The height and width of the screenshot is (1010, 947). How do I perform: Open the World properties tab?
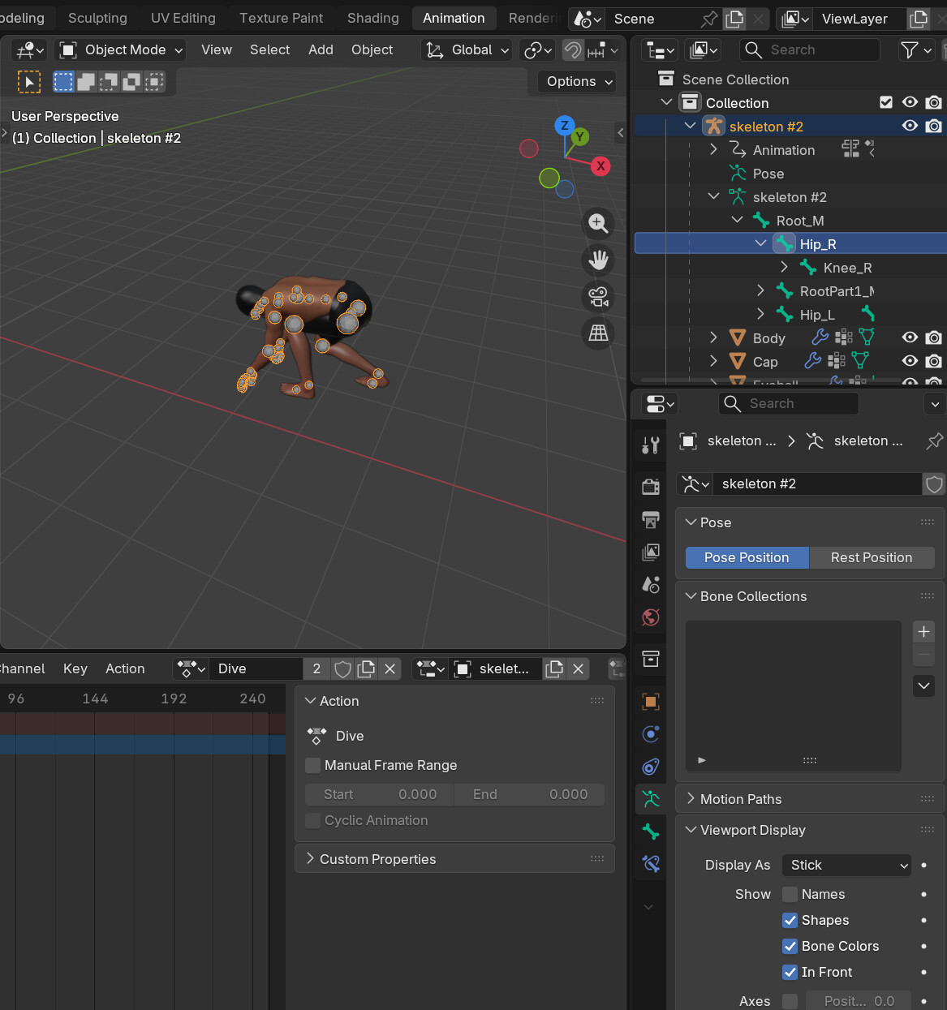(x=651, y=618)
